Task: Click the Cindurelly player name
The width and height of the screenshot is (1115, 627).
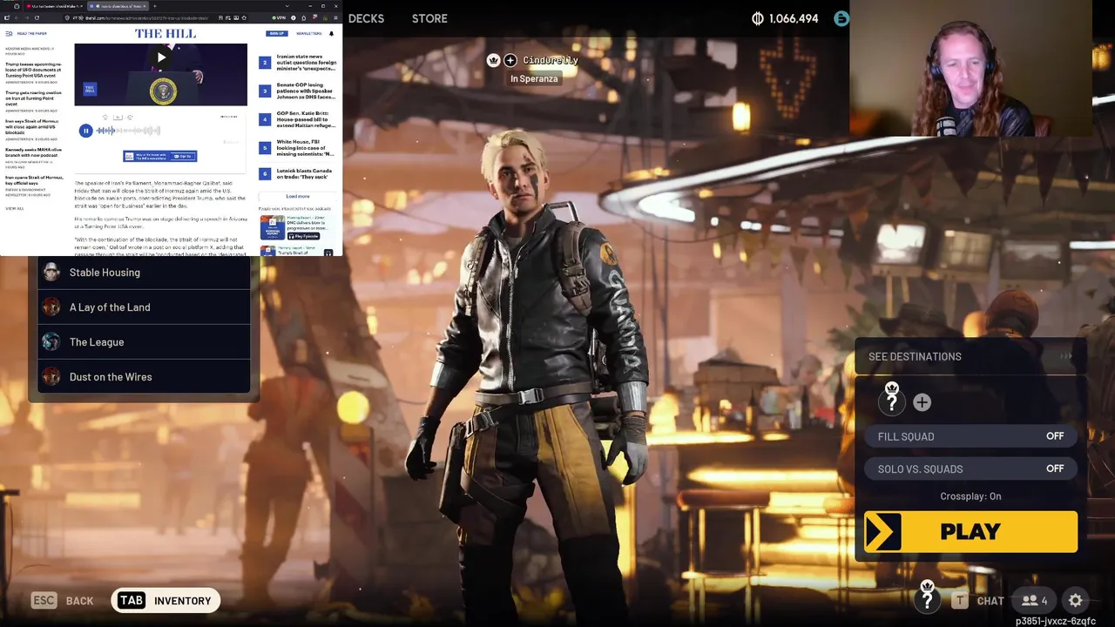Action: pyautogui.click(x=551, y=60)
